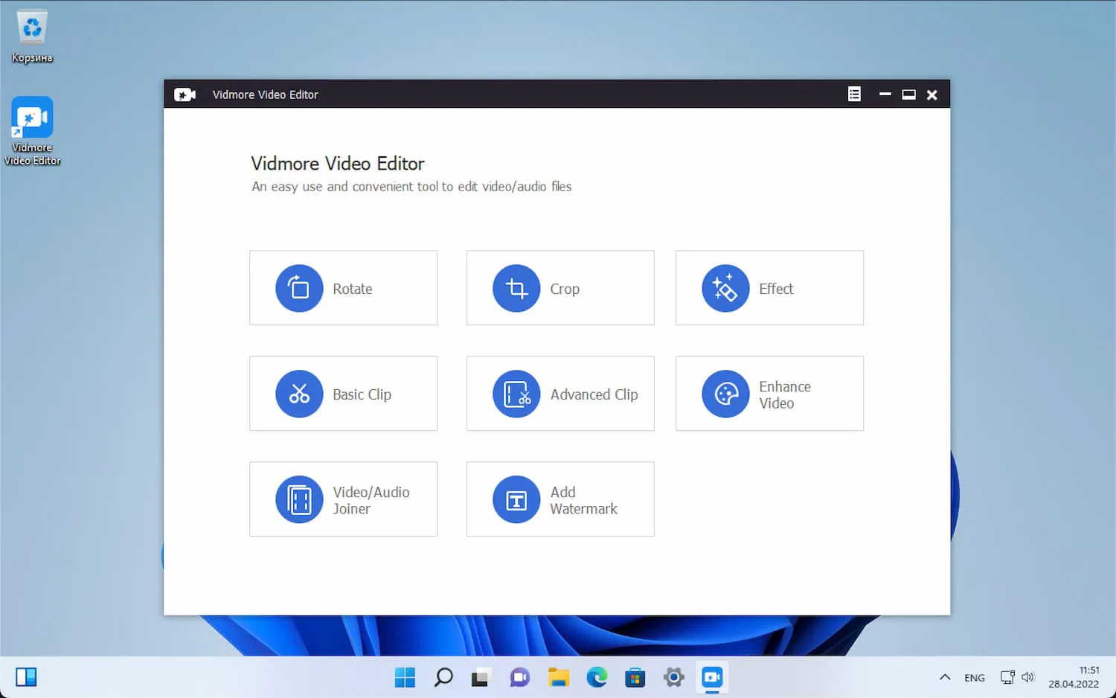Launch the Crop tool

[x=560, y=288]
